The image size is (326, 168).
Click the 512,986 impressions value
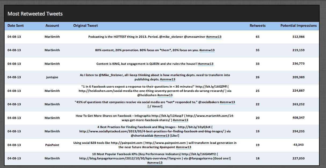299,37
